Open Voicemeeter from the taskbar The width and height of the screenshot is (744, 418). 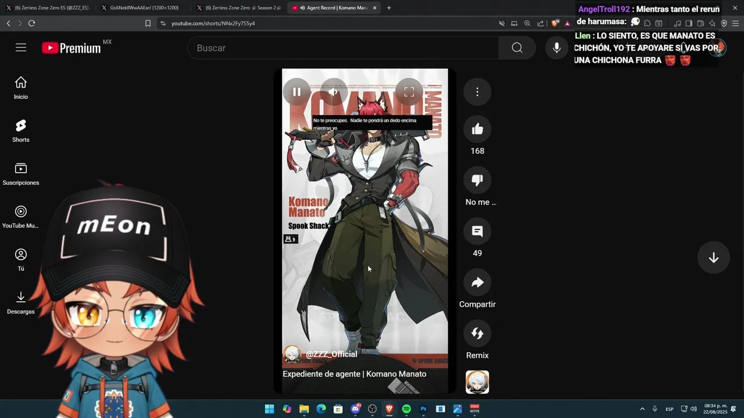[474, 409]
